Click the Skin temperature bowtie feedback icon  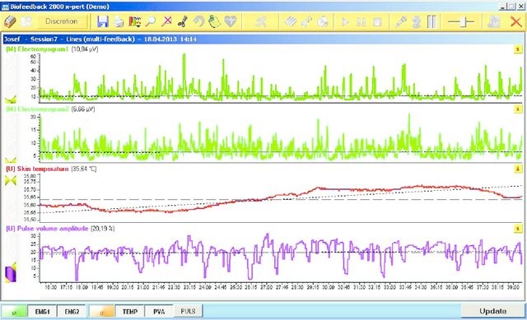11,181
